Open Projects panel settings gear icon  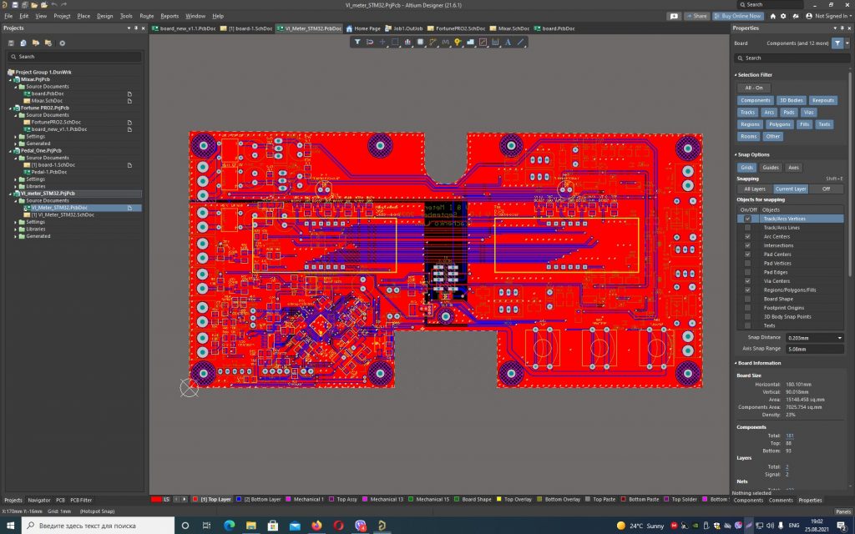62,43
